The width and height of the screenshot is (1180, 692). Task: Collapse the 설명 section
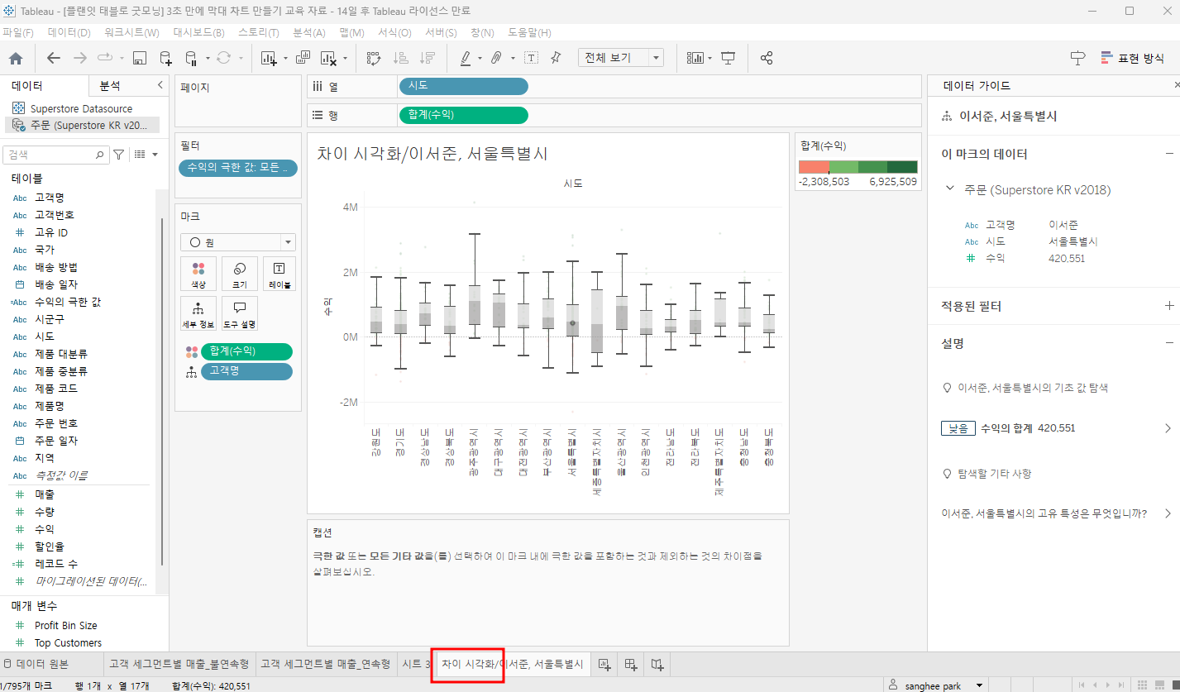tap(1168, 343)
